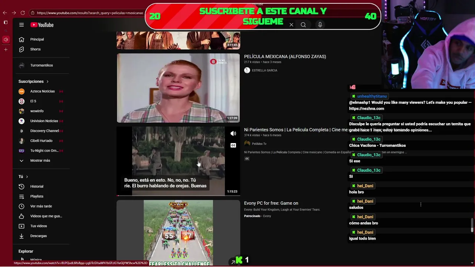Image resolution: width=475 pixels, height=267 pixels.
Task: Click the 4K badge under Ni Parientes
Action: click(247, 159)
